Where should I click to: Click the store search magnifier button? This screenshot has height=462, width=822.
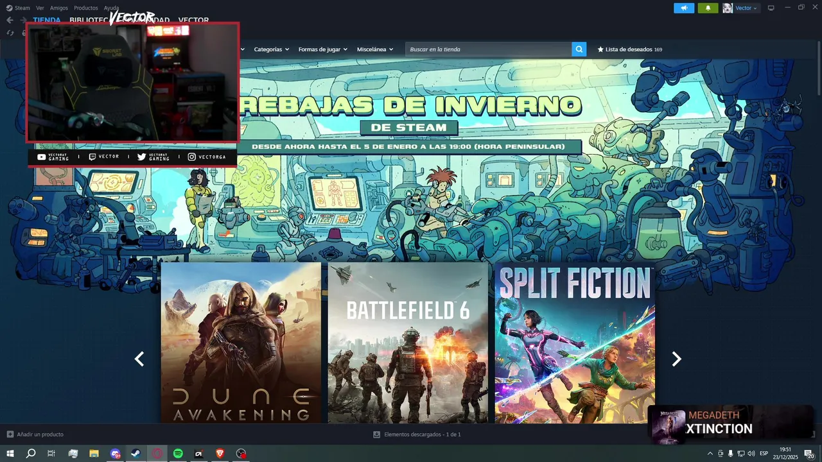[579, 49]
